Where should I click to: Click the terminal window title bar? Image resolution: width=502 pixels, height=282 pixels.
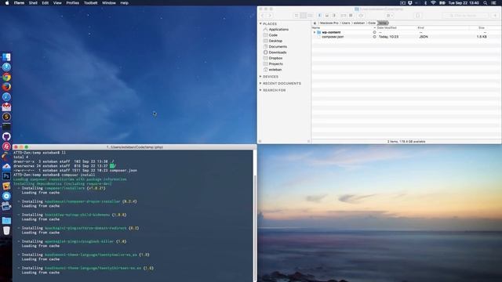pyautogui.click(x=134, y=147)
